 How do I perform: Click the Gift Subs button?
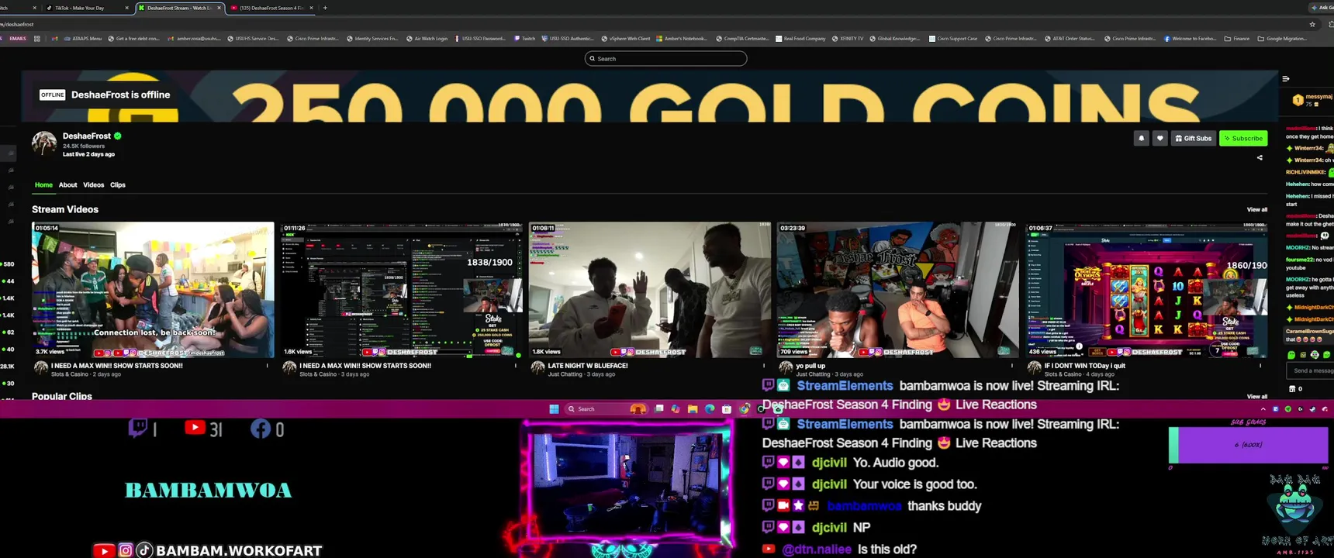[x=1193, y=138]
